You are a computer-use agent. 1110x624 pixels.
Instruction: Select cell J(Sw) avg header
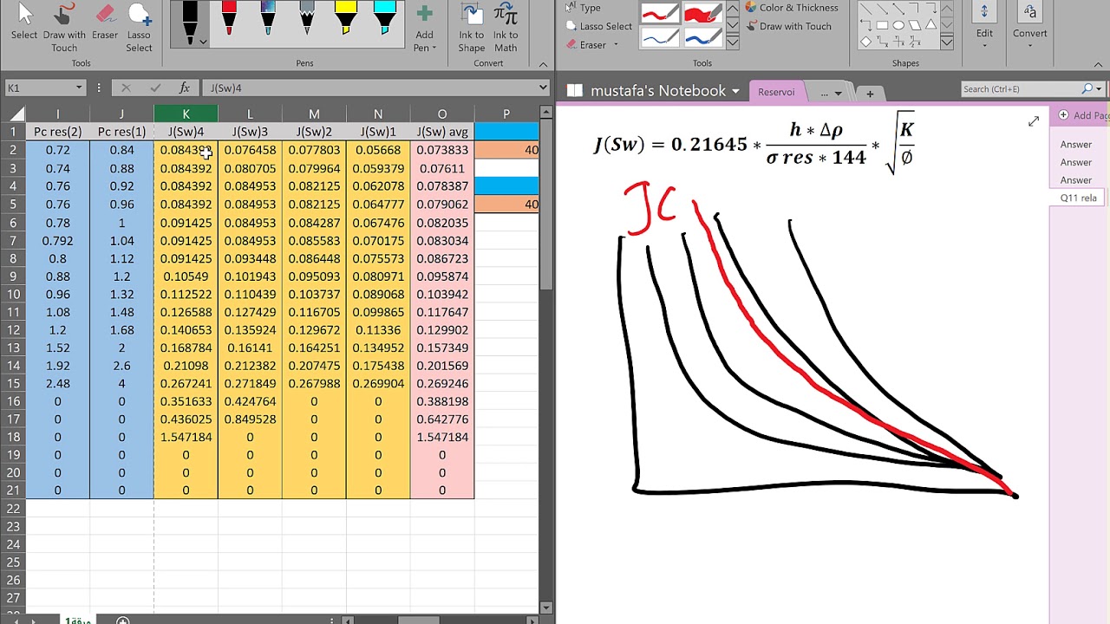pos(442,132)
